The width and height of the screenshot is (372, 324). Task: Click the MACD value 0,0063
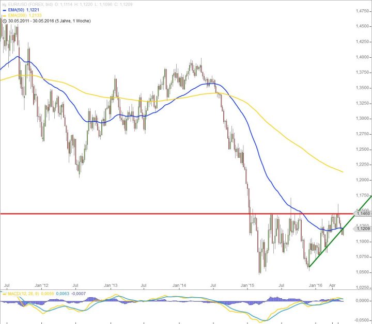point(63,294)
